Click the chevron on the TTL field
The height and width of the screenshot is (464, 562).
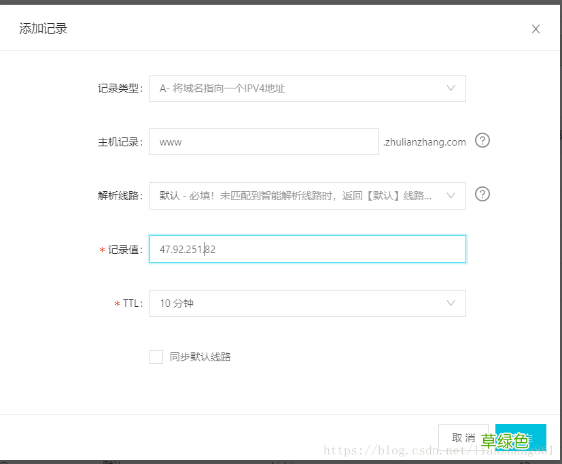point(451,303)
